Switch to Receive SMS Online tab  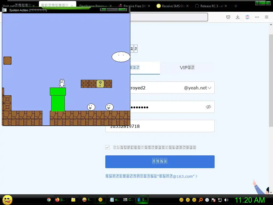tap(173, 6)
